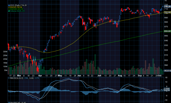Image resolution: width=171 pixels, height=103 pixels.
Task: Select the Volume 4,525,193 legend entry
Action: 17,11
